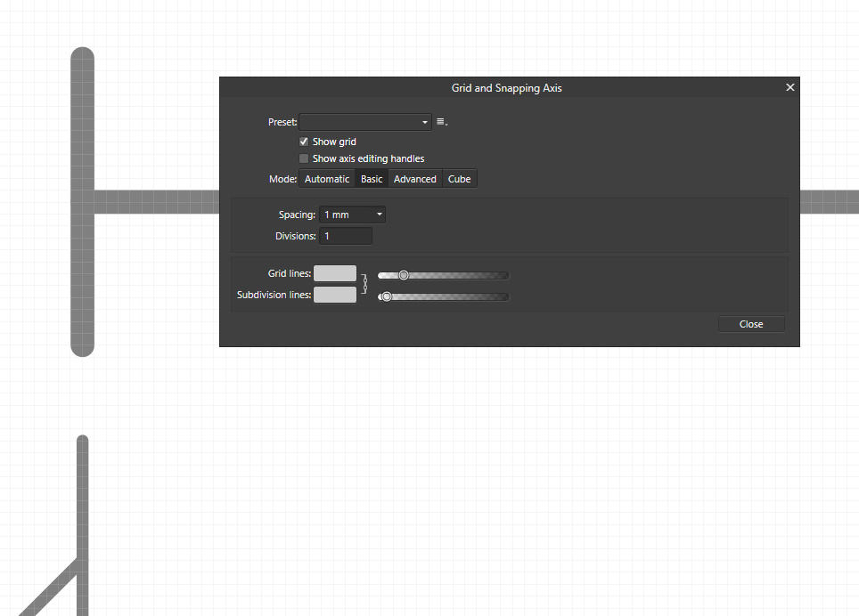Open the Subdivision lines color swatch
The height and width of the screenshot is (616, 859).
point(335,295)
